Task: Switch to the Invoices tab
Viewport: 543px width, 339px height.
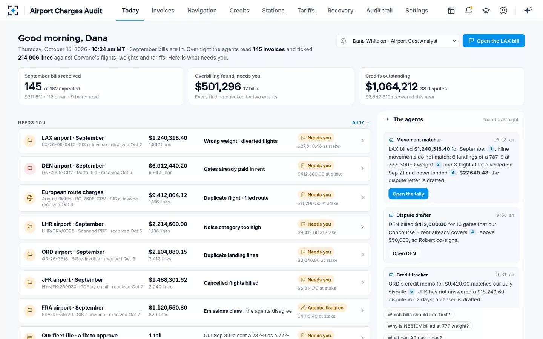Action: click(x=163, y=11)
